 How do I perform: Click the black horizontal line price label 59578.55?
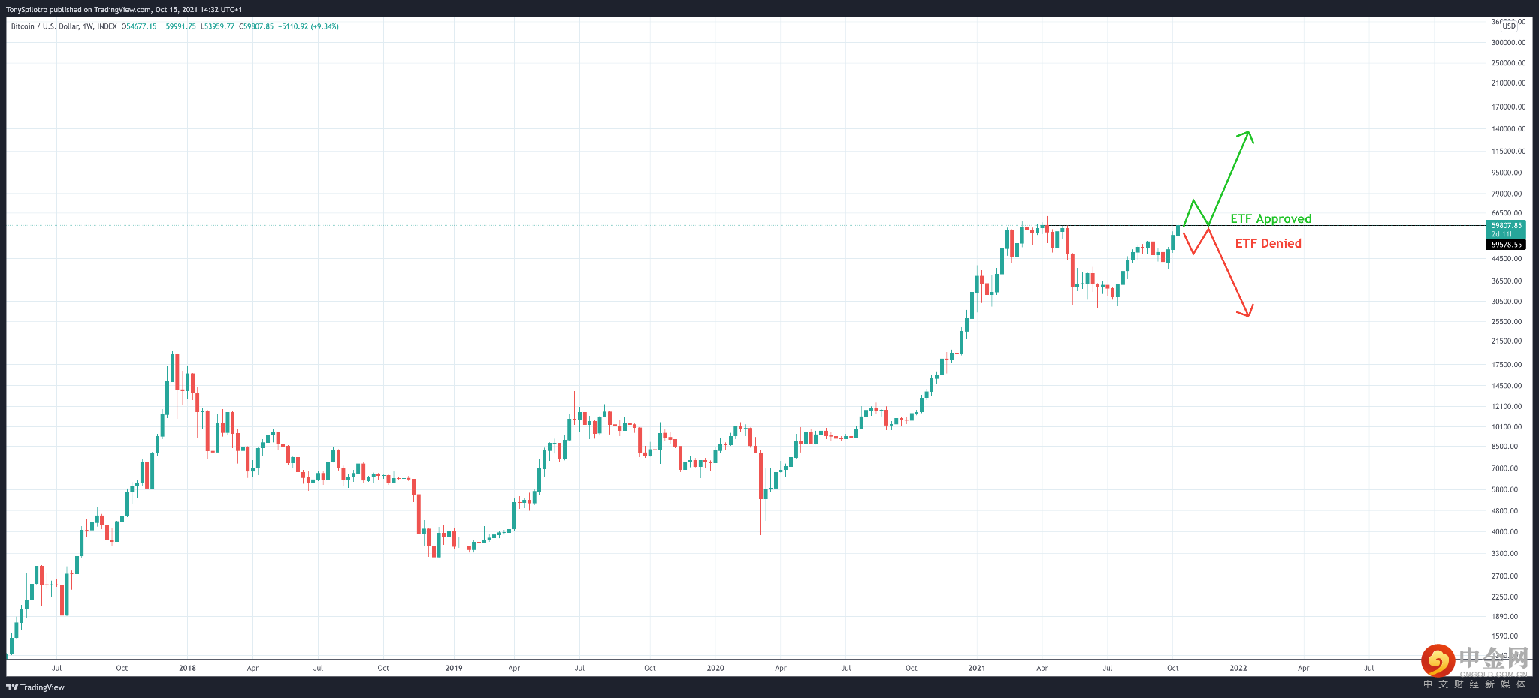tap(1507, 245)
